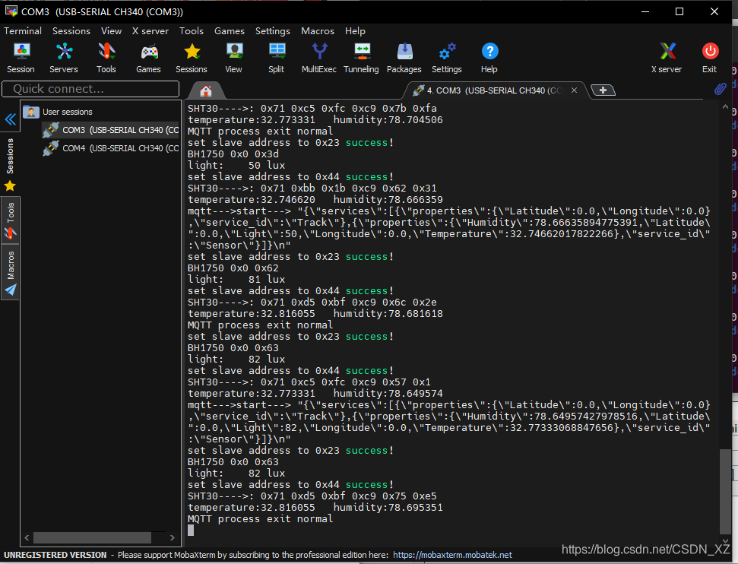
Task: Open the Tools toolbar icon
Action: pos(106,58)
